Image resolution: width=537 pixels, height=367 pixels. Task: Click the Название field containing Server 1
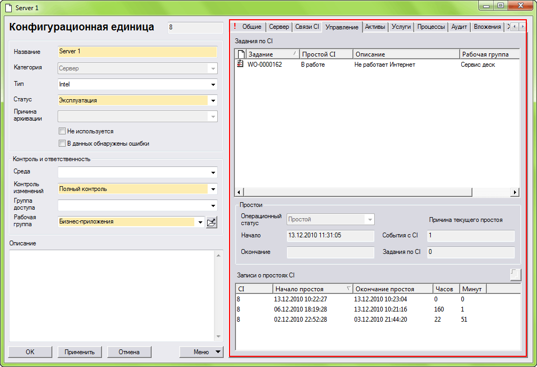[137, 52]
